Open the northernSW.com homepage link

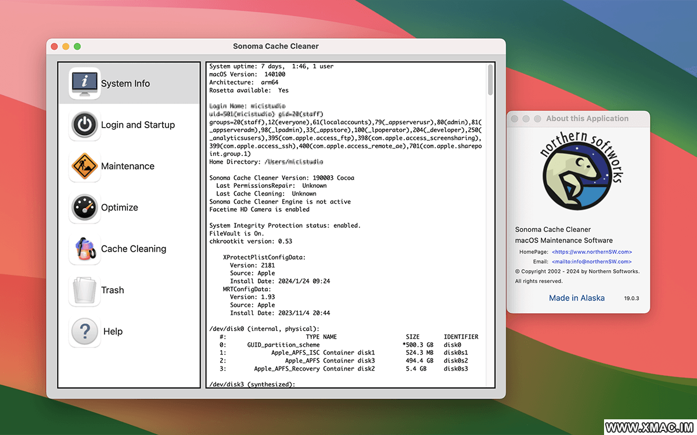(x=592, y=252)
